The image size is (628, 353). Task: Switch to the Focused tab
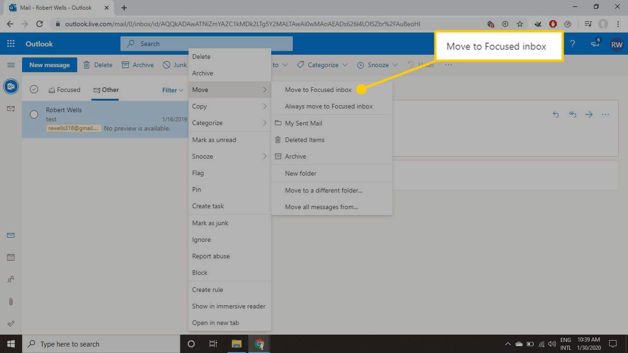pos(64,90)
